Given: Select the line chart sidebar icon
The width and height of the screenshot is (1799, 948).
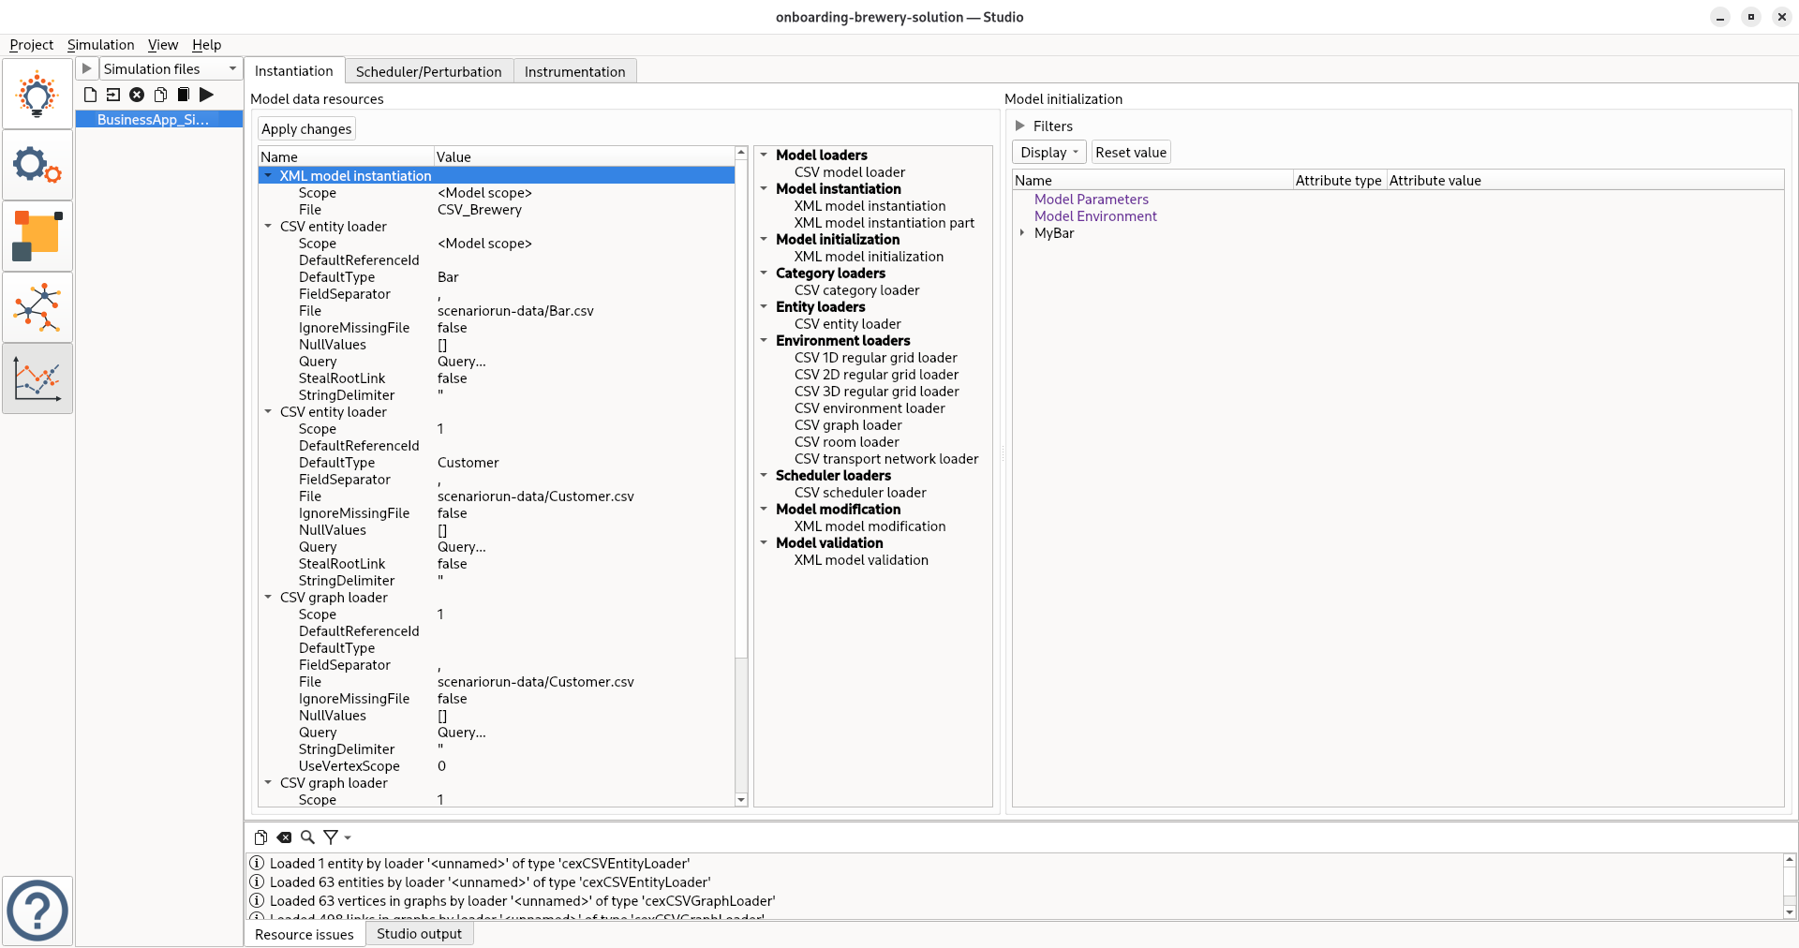Looking at the screenshot, I should coord(37,378).
